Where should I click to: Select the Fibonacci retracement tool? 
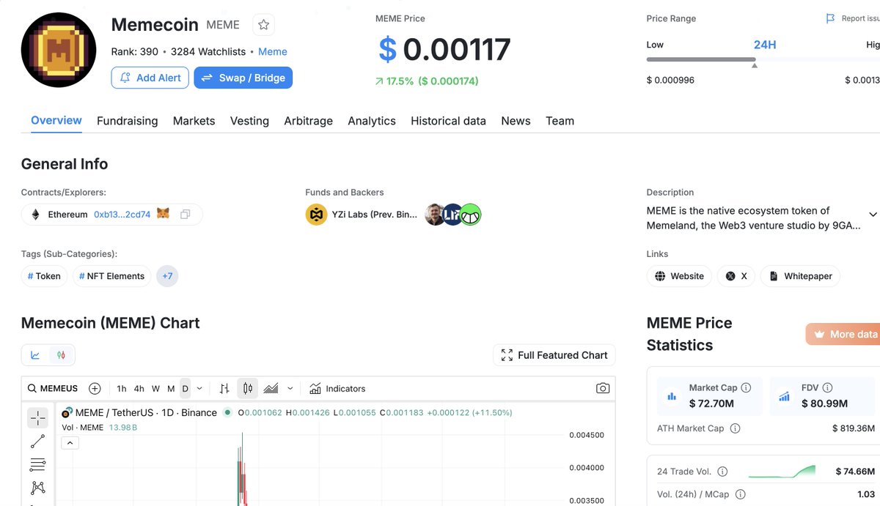[x=38, y=464]
